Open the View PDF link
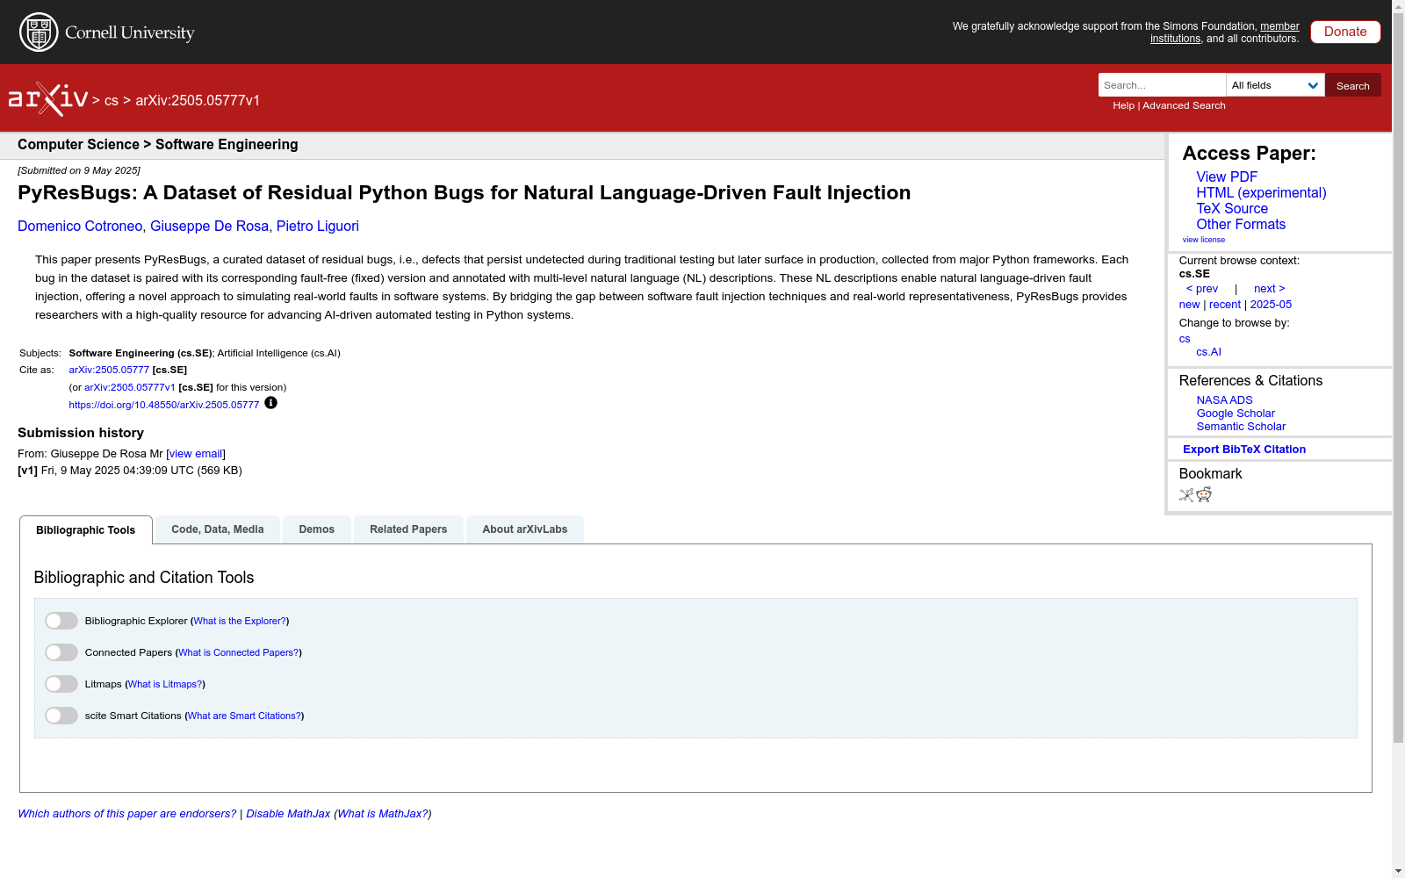 pyautogui.click(x=1227, y=176)
